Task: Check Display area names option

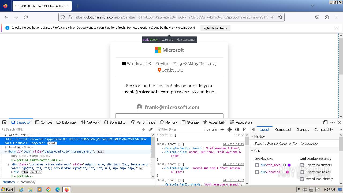Action: pyautogui.click(x=302, y=172)
